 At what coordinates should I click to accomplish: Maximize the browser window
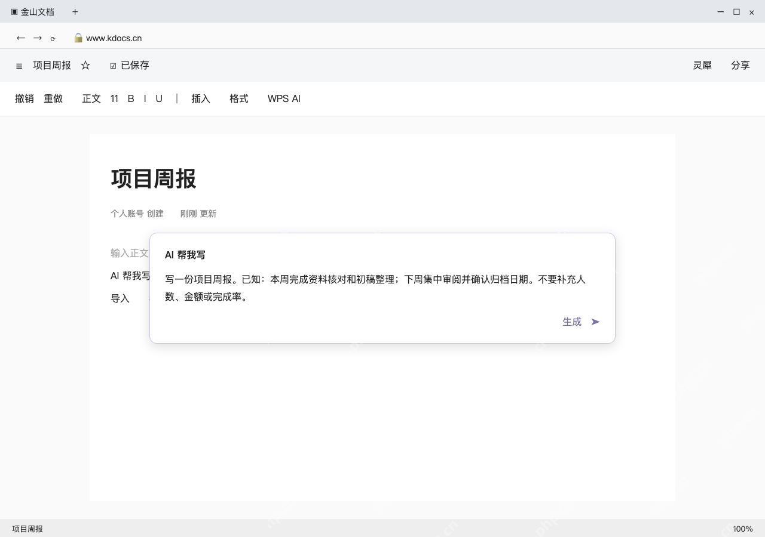click(736, 12)
